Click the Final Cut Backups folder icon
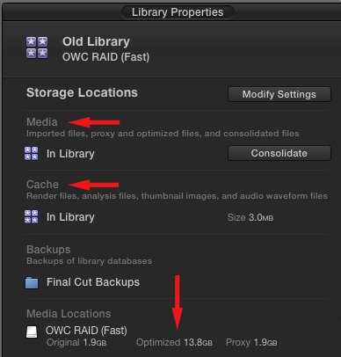341x357 pixels. coord(32,283)
